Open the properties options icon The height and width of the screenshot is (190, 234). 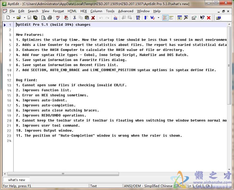(194, 18)
